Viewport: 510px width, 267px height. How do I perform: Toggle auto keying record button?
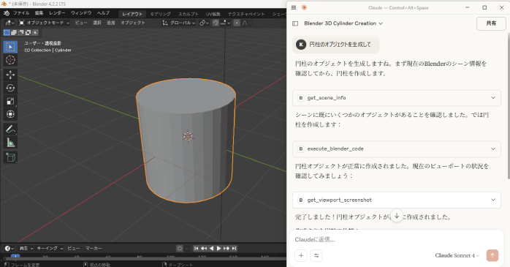(180, 249)
